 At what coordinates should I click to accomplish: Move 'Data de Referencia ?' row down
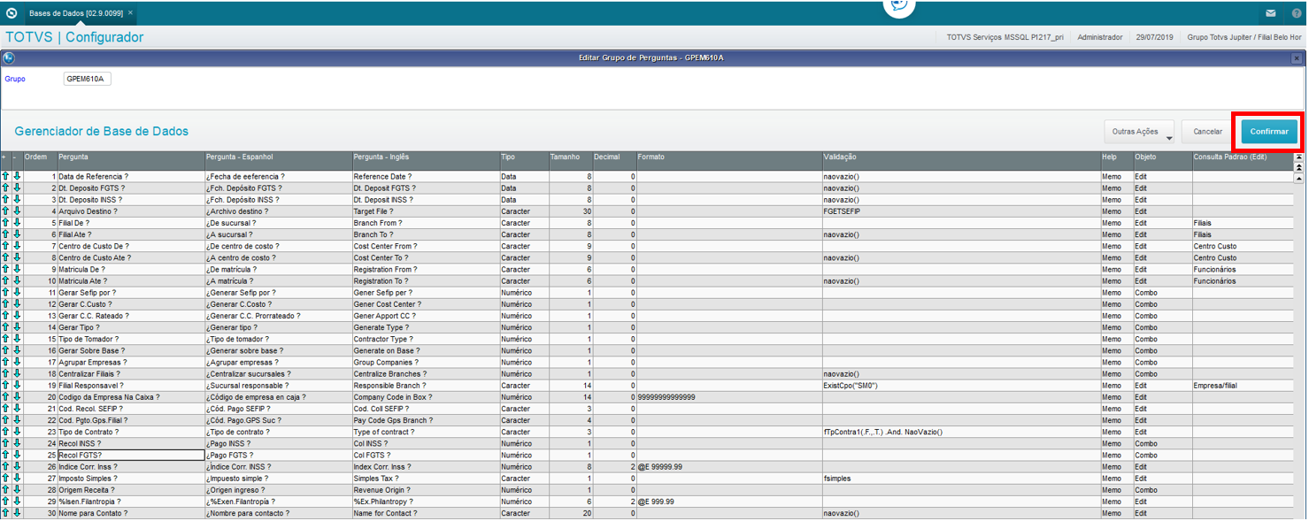[x=17, y=177]
